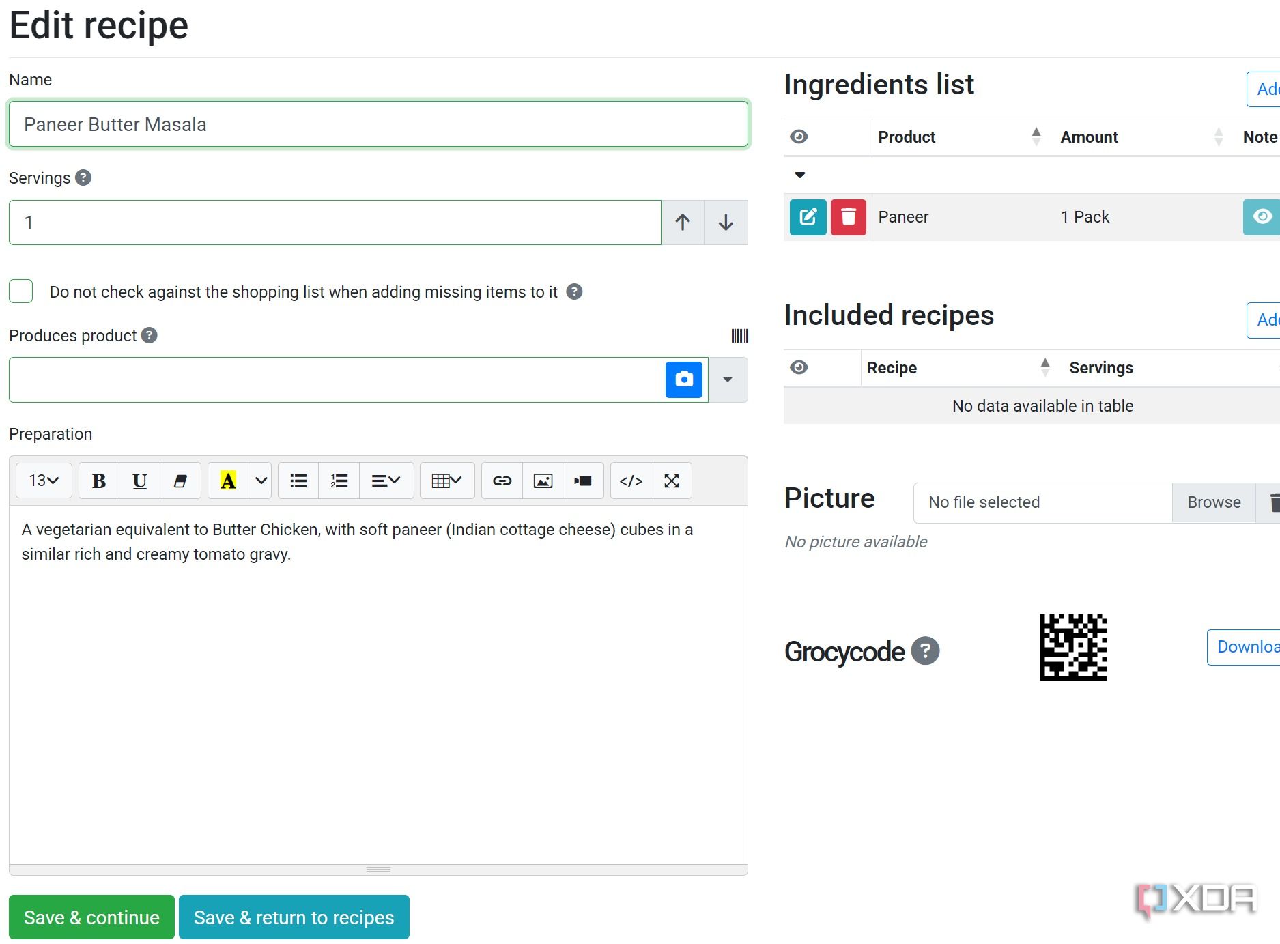Image resolution: width=1280 pixels, height=944 pixels.
Task: Click help icon beside shopping list option
Action: 575,291
